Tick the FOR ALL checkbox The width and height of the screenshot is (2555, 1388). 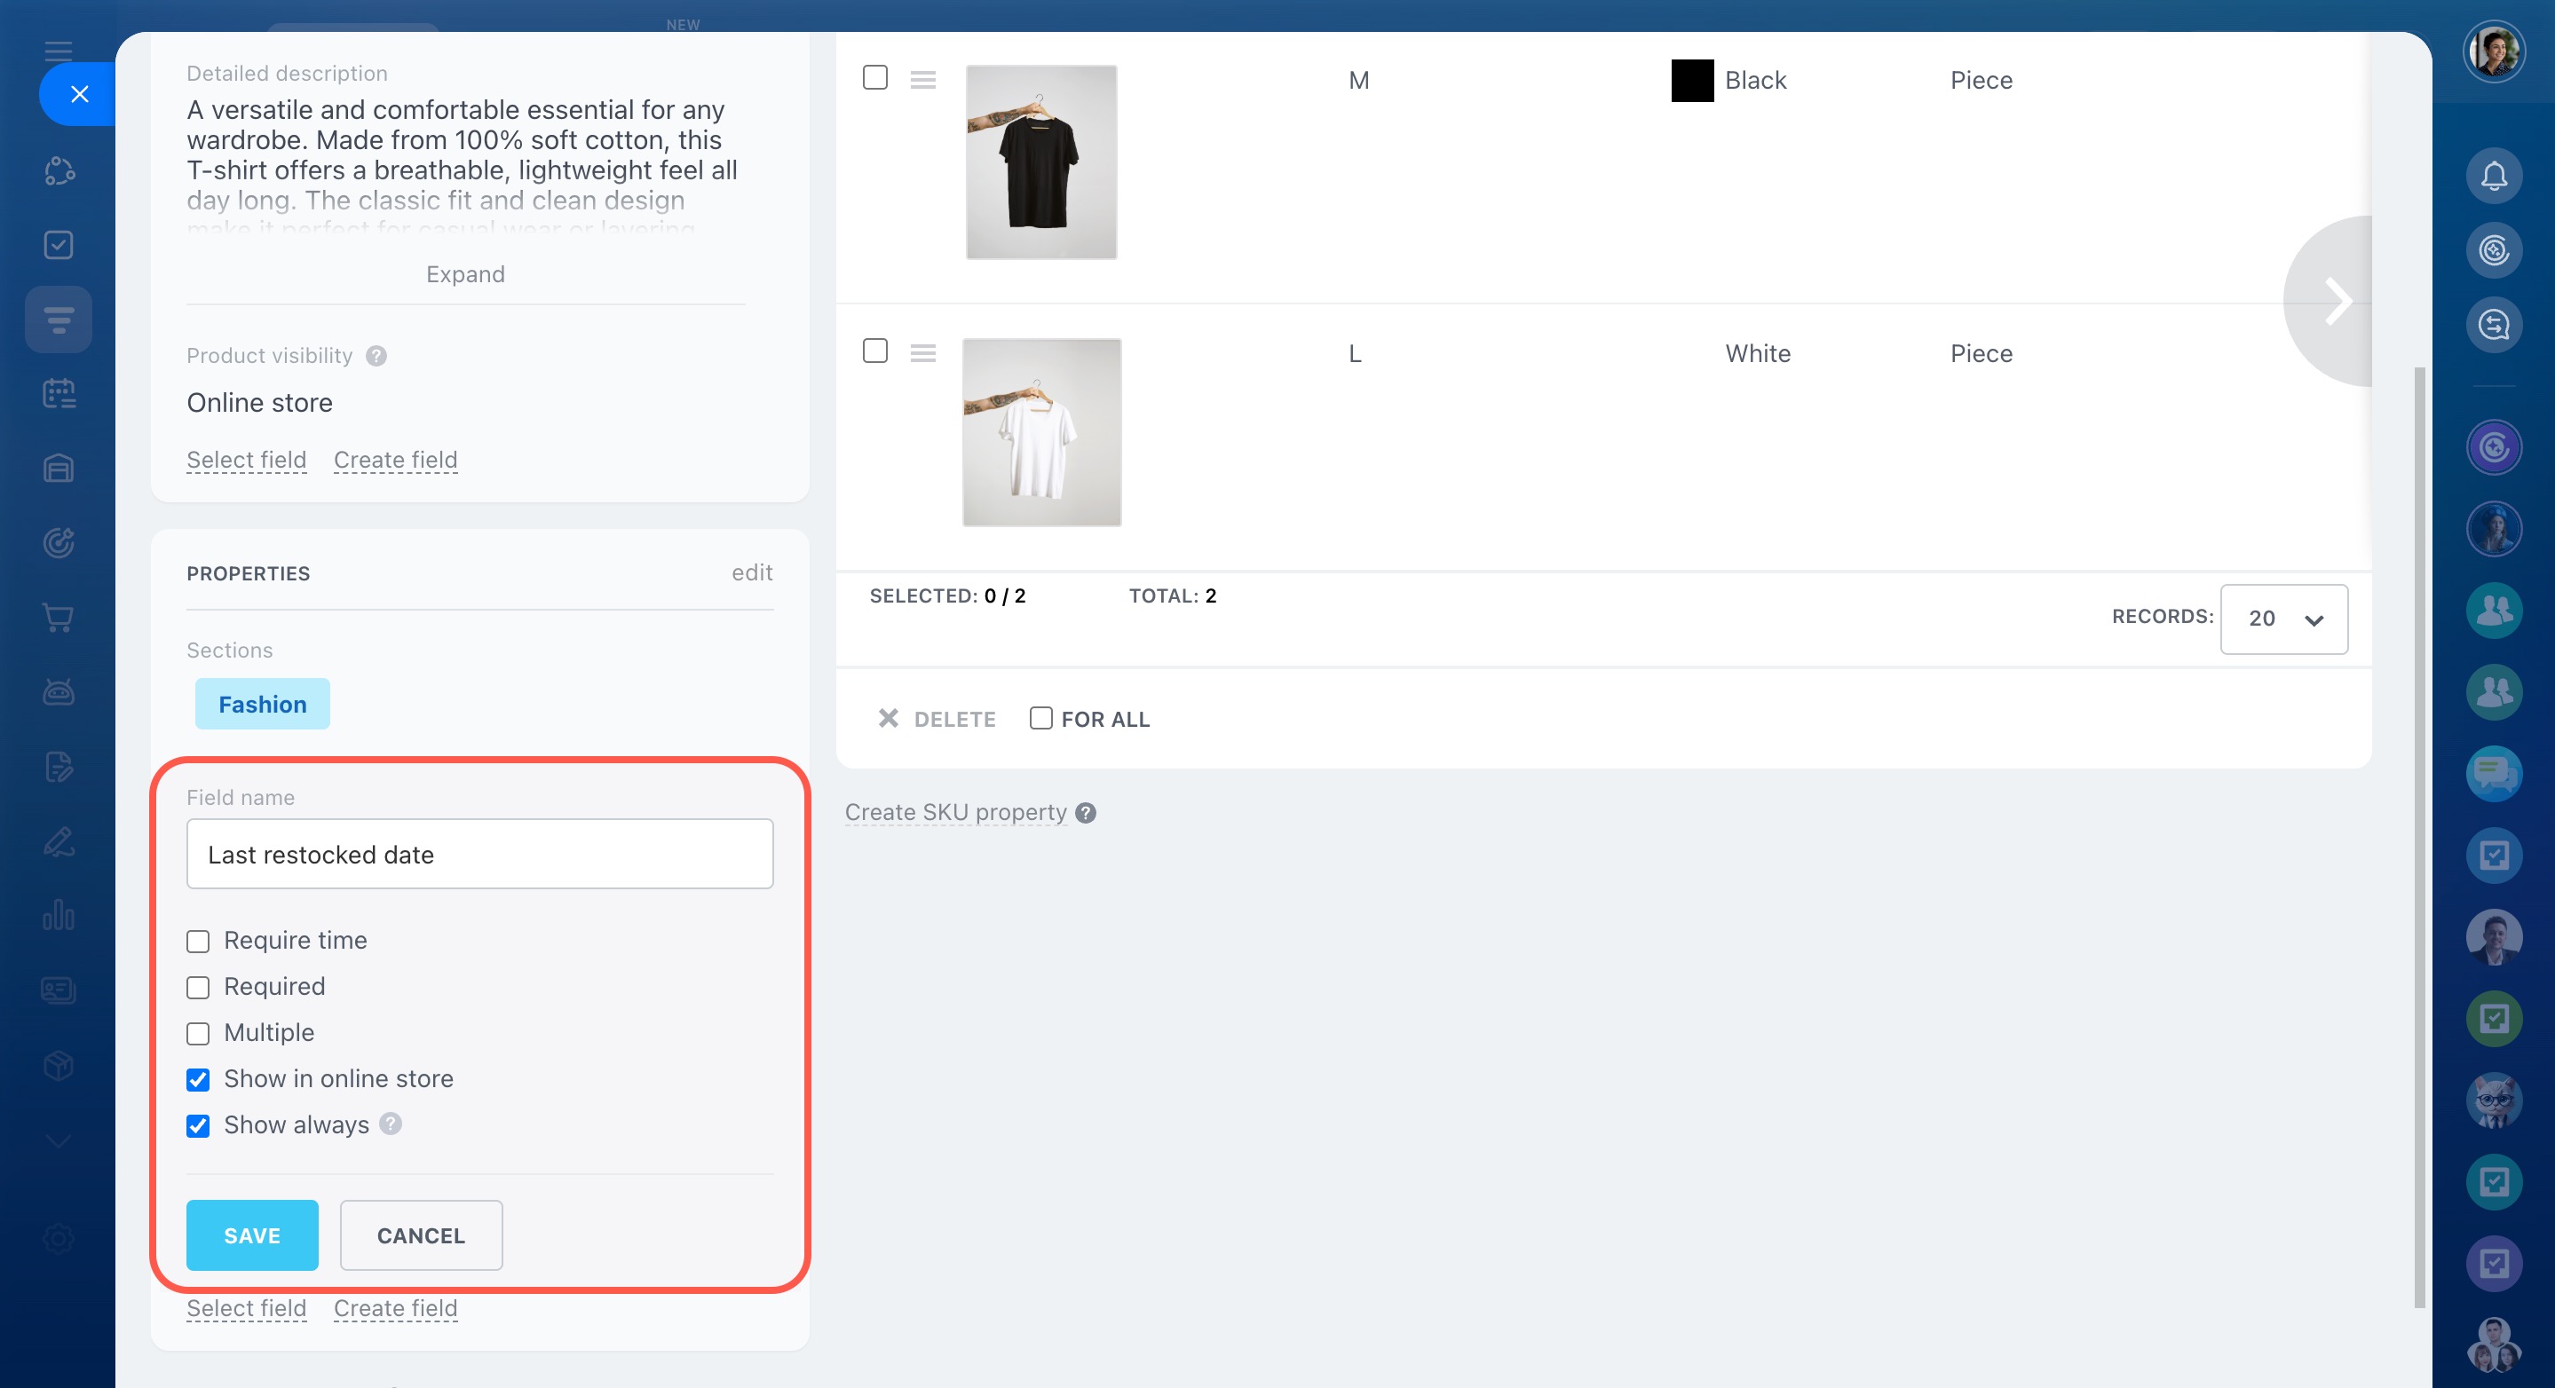point(1040,719)
